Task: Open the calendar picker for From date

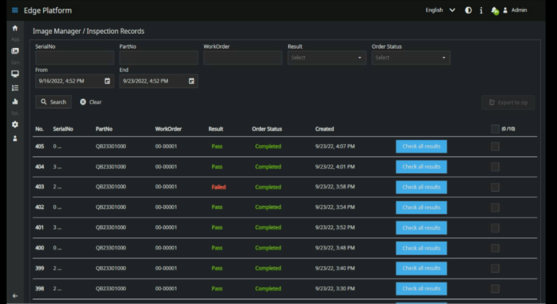Action: (x=107, y=81)
